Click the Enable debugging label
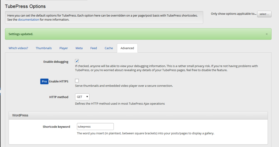 (56, 62)
